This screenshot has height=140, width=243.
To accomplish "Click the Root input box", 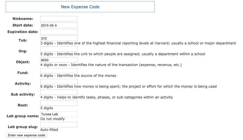I will pos(59,103).
